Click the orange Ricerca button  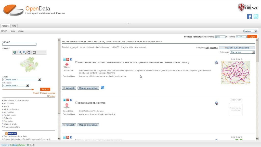[x=45, y=89]
